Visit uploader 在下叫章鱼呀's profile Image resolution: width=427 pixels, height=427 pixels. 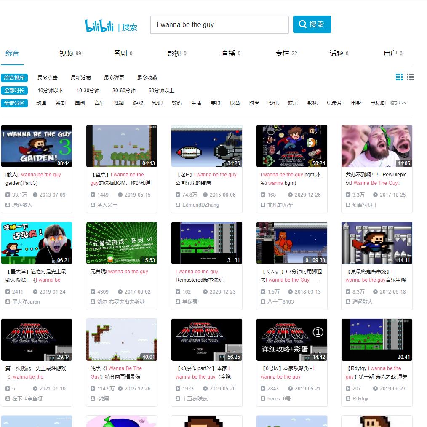coord(27,399)
